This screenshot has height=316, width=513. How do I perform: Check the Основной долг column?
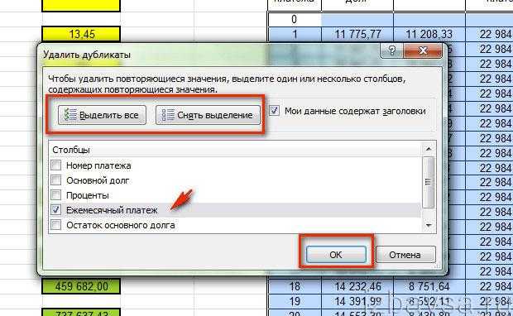tap(56, 180)
